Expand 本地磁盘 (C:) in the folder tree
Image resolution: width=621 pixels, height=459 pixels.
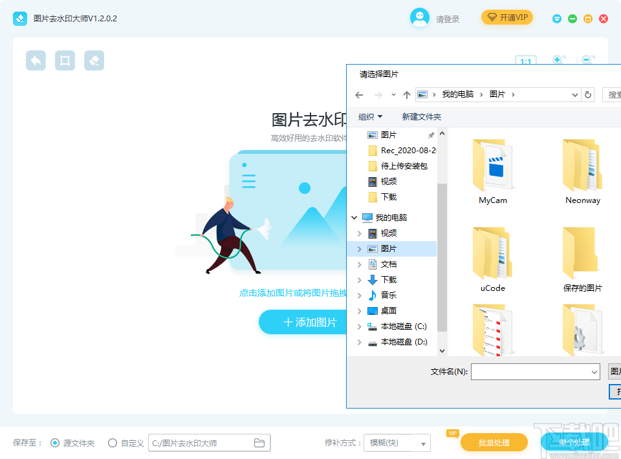361,326
